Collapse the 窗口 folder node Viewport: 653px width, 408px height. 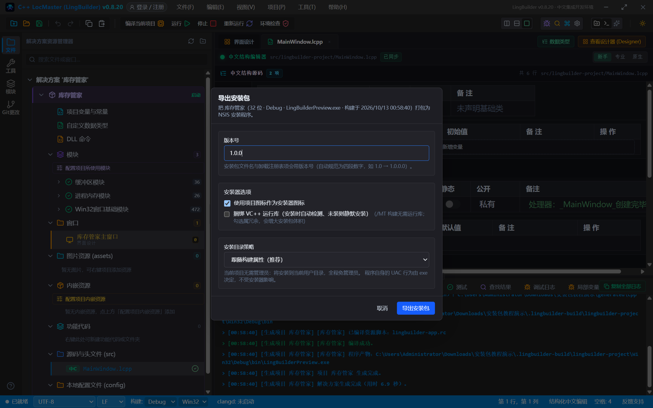[50, 223]
